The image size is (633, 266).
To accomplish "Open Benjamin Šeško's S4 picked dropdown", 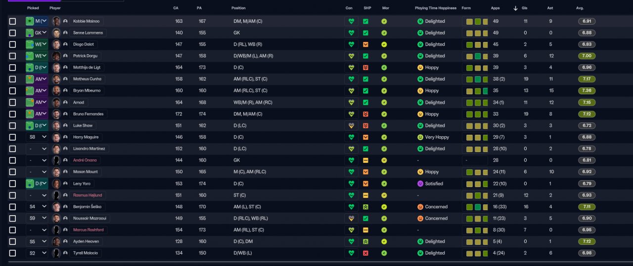I will pyautogui.click(x=37, y=207).
